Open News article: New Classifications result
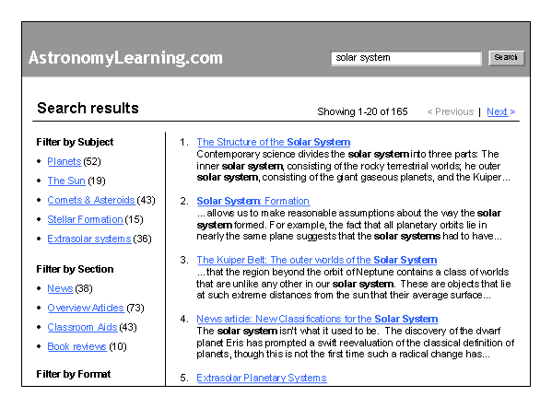This screenshot has height=408, width=552. click(x=317, y=319)
